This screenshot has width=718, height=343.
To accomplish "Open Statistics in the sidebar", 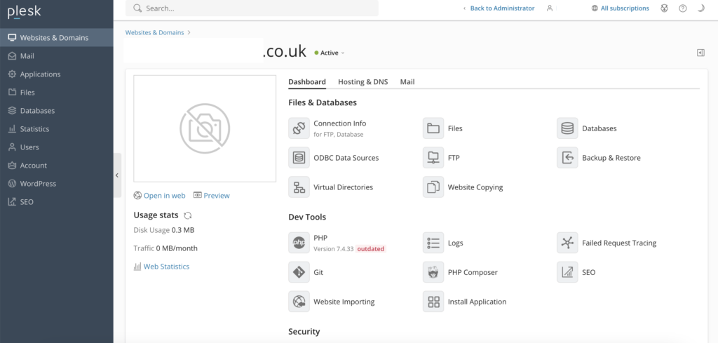I will (x=57, y=129).
